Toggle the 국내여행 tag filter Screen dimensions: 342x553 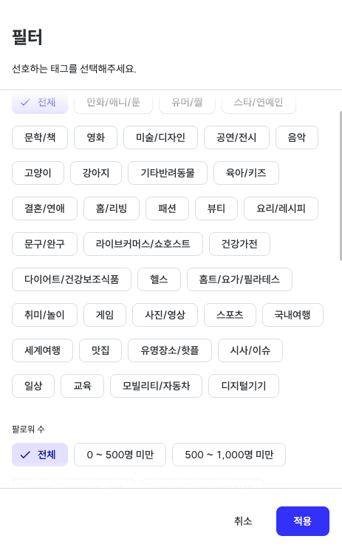coord(293,315)
